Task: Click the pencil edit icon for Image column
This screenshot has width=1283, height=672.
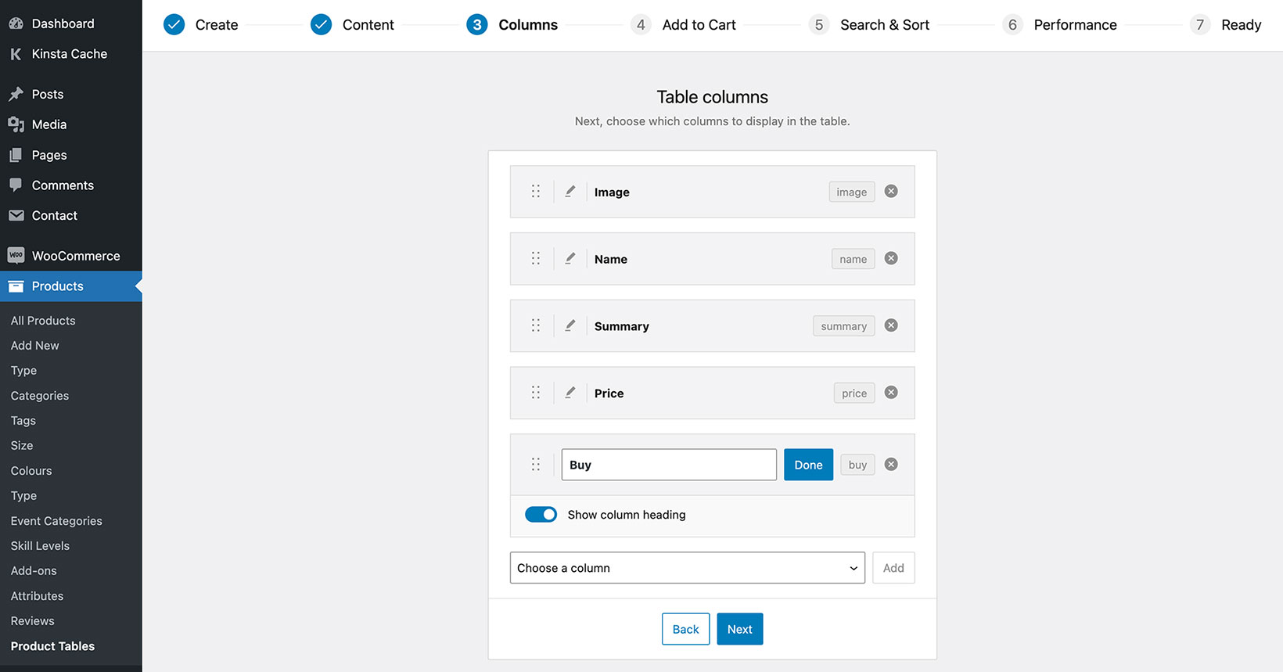Action: [x=570, y=192]
